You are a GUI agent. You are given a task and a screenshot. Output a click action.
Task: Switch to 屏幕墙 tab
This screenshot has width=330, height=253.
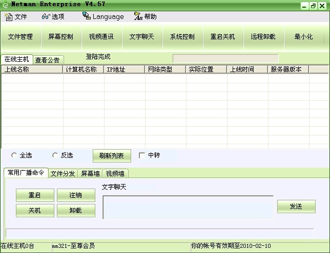pos(90,173)
